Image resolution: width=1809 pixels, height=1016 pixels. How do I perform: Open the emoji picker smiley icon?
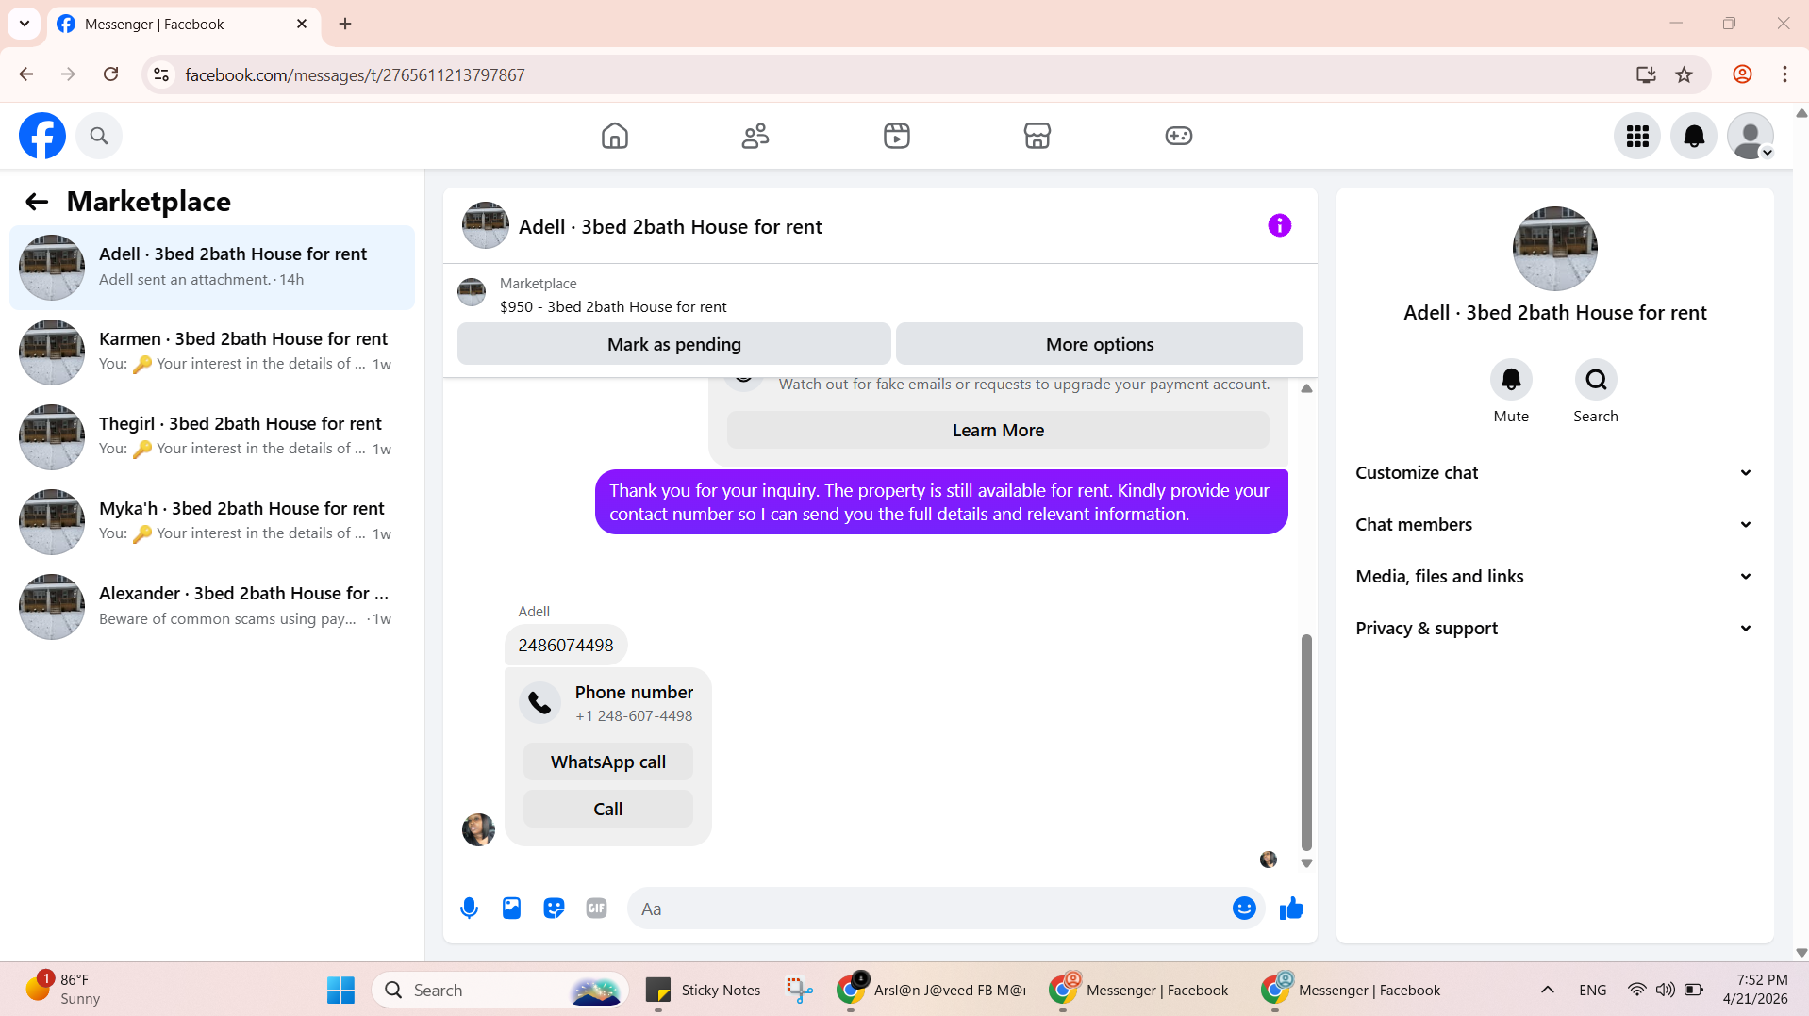tap(1244, 909)
